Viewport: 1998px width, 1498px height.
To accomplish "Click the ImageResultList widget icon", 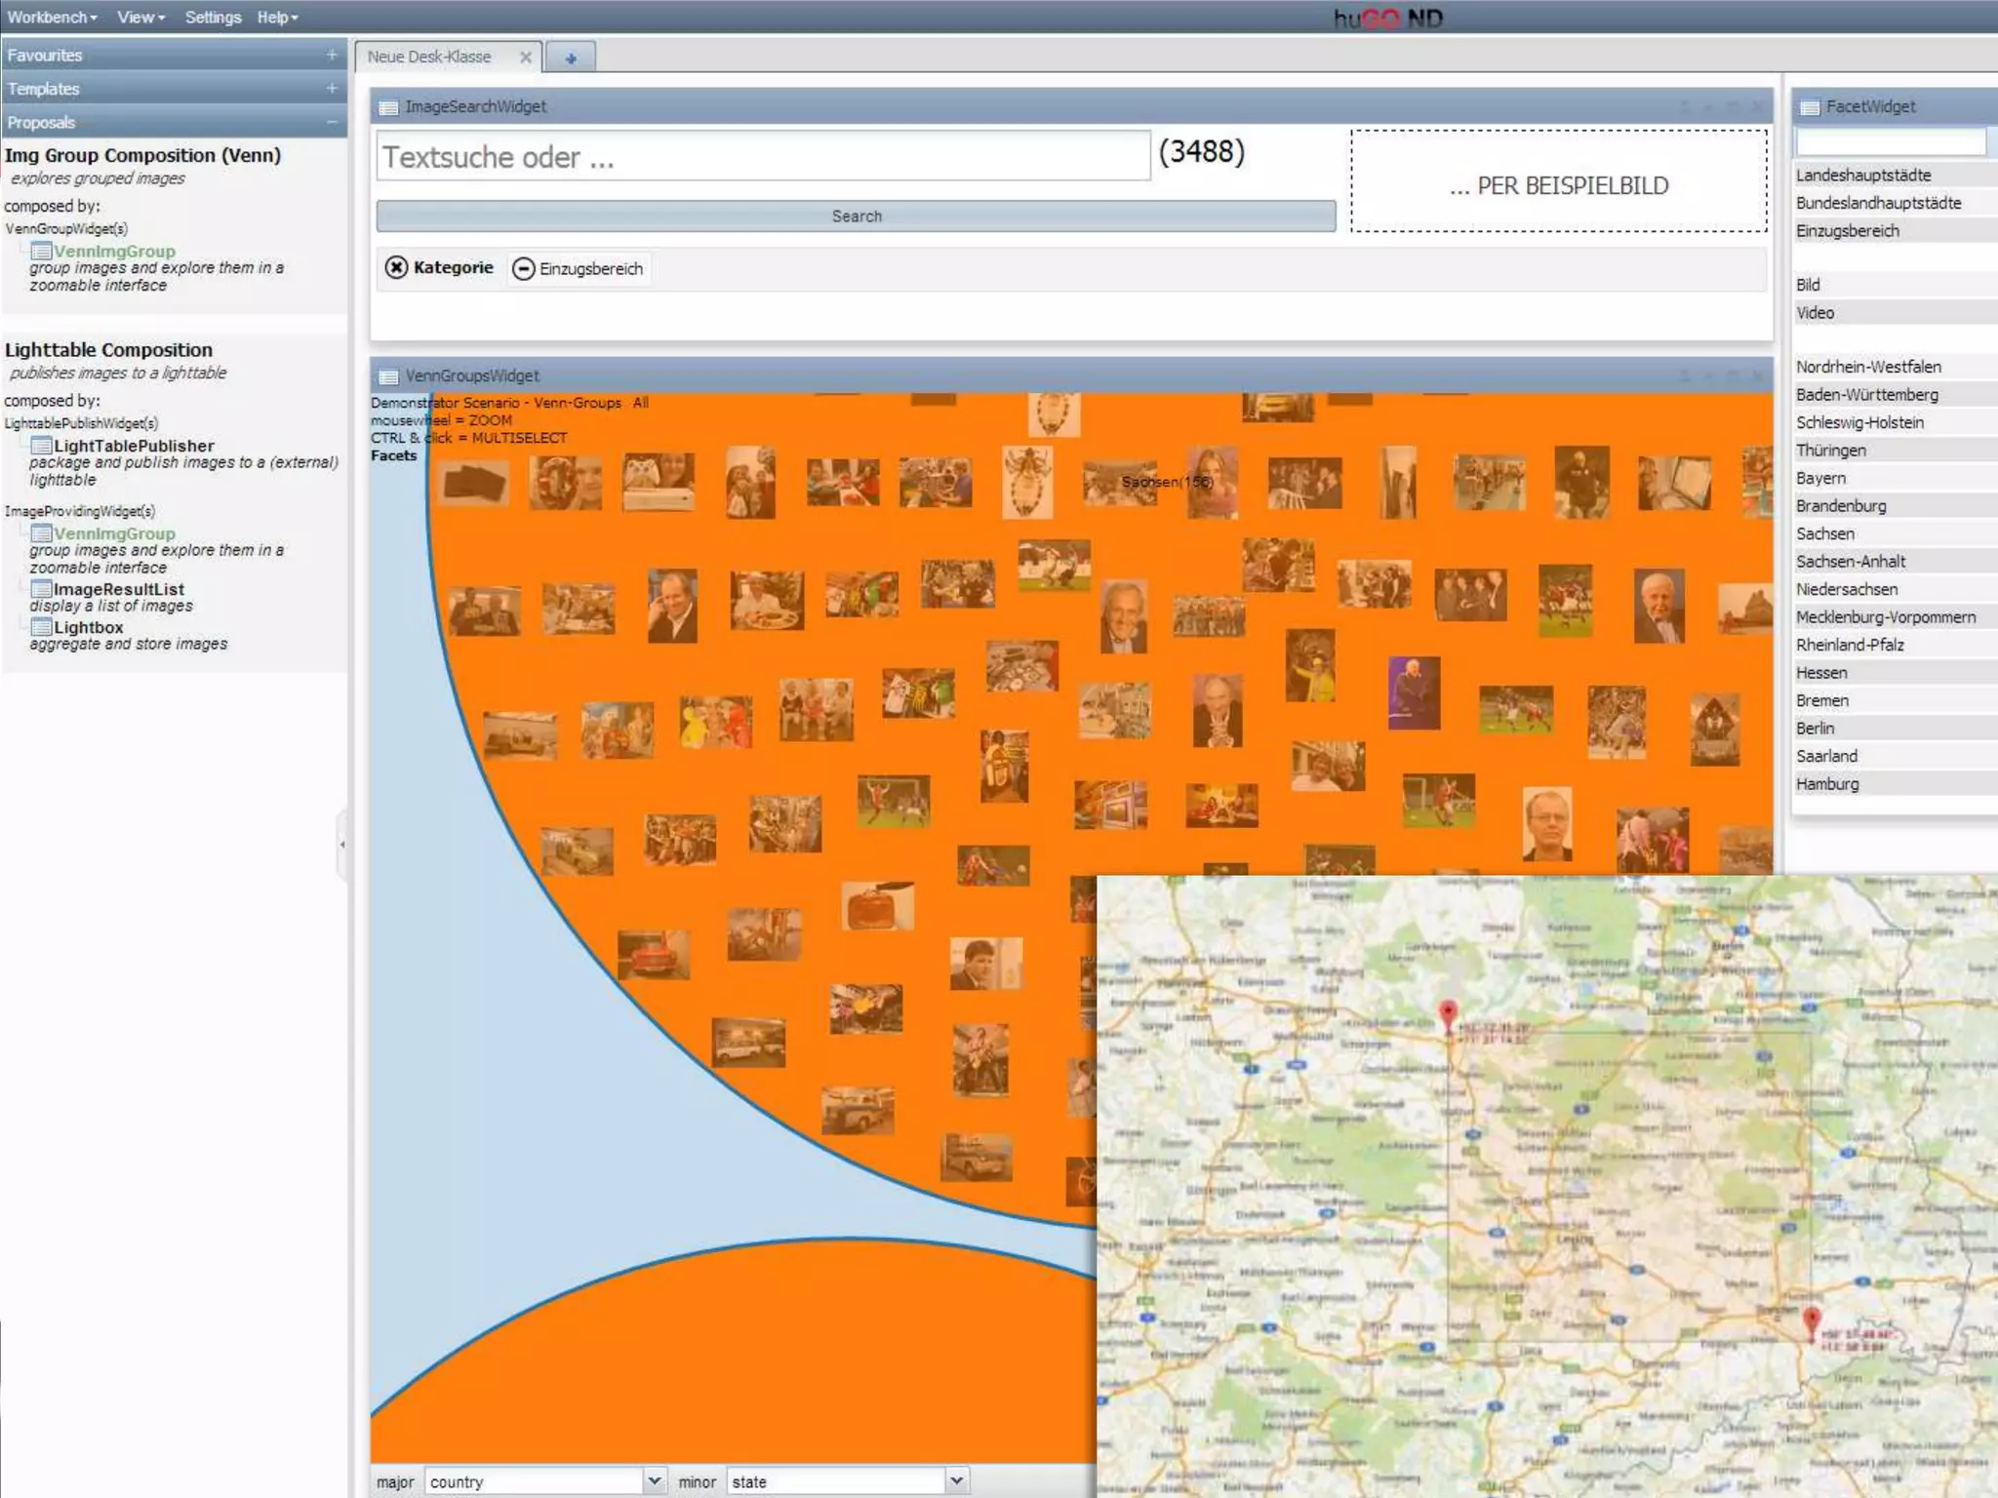I will [x=41, y=589].
